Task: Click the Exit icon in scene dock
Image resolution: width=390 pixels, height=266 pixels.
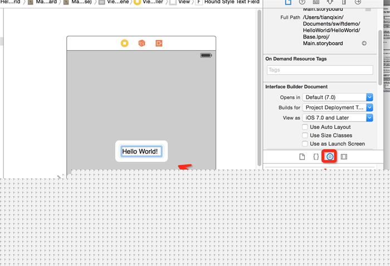Action: [159, 43]
